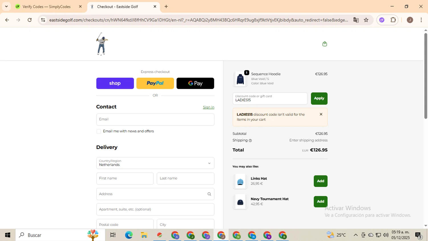Check Email me with news and offers
Image resolution: width=428 pixels, height=241 pixels.
pyautogui.click(x=99, y=132)
